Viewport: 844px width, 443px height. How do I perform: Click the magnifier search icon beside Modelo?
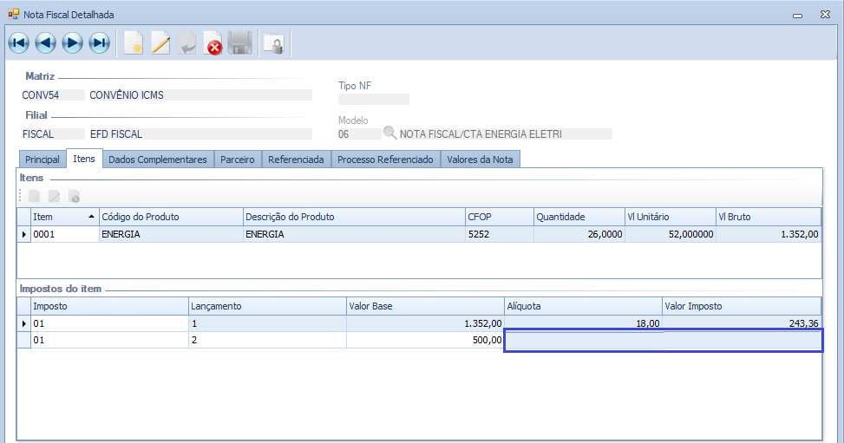pos(389,134)
